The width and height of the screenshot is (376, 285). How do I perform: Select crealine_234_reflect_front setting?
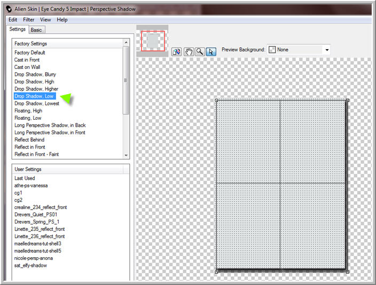[41, 207]
